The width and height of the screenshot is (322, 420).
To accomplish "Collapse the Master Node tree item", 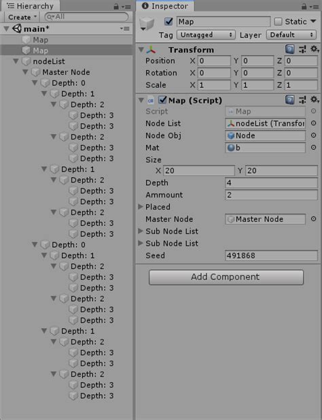I will (25, 72).
